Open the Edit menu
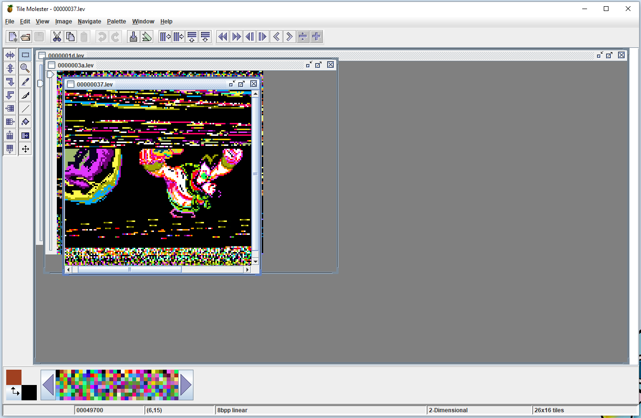Viewport: 641px width, 418px height. click(x=25, y=22)
